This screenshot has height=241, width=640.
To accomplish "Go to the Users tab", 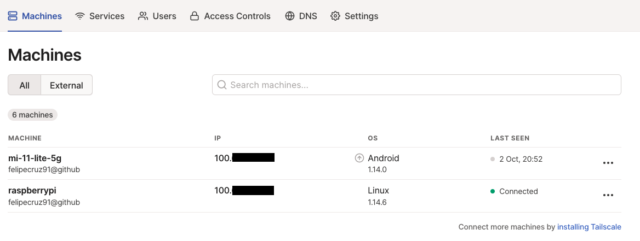I will pyautogui.click(x=157, y=16).
